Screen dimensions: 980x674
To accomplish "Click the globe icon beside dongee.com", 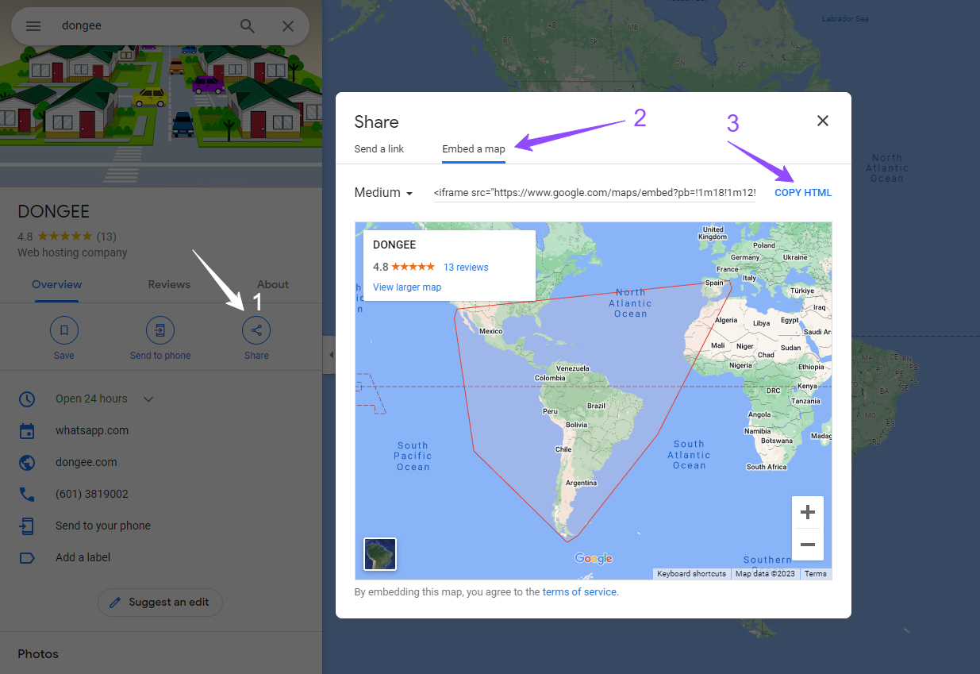I will 27,462.
